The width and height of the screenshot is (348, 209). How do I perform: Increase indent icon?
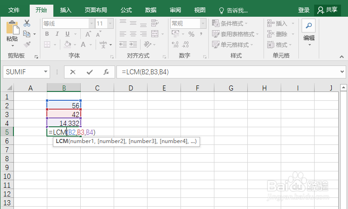tap(133, 45)
